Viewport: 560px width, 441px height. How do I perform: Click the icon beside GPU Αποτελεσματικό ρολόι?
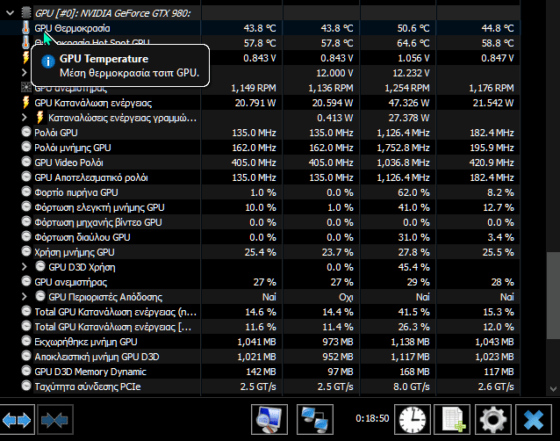(x=26, y=177)
